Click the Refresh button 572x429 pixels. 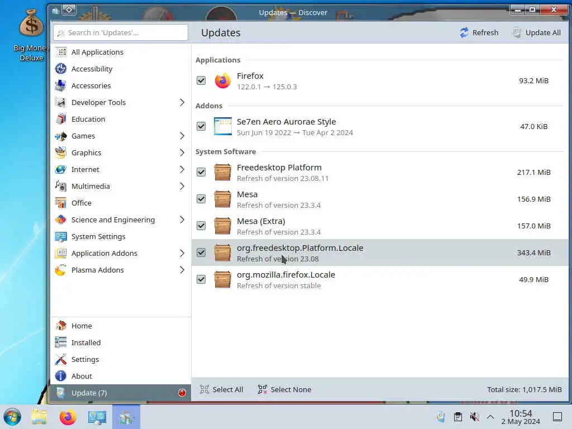pyautogui.click(x=479, y=32)
